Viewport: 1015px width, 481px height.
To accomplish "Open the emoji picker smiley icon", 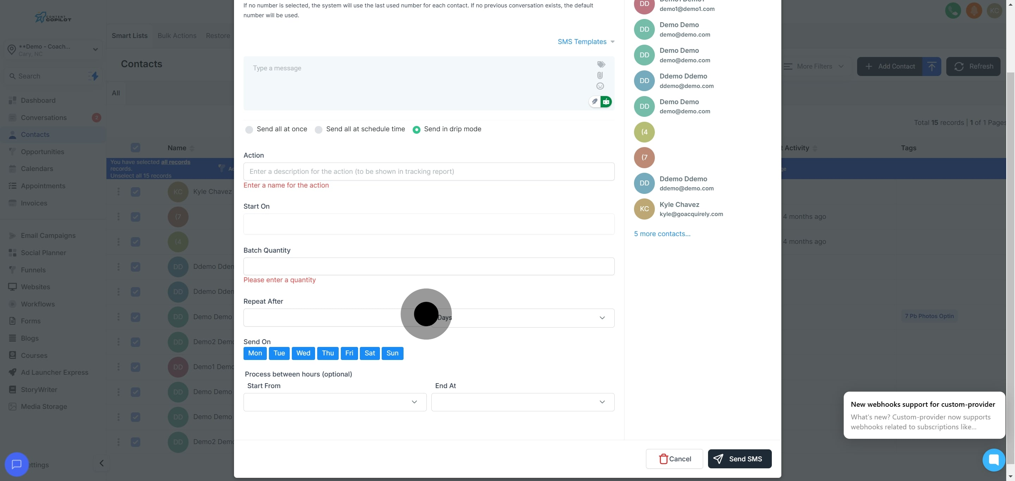I will 600,86.
